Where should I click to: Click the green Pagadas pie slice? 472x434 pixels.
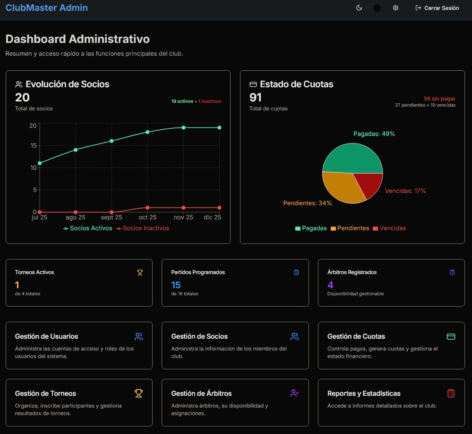[x=352, y=158]
